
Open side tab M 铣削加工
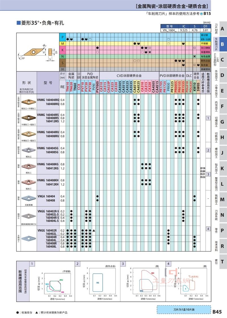click(x=220, y=199)
